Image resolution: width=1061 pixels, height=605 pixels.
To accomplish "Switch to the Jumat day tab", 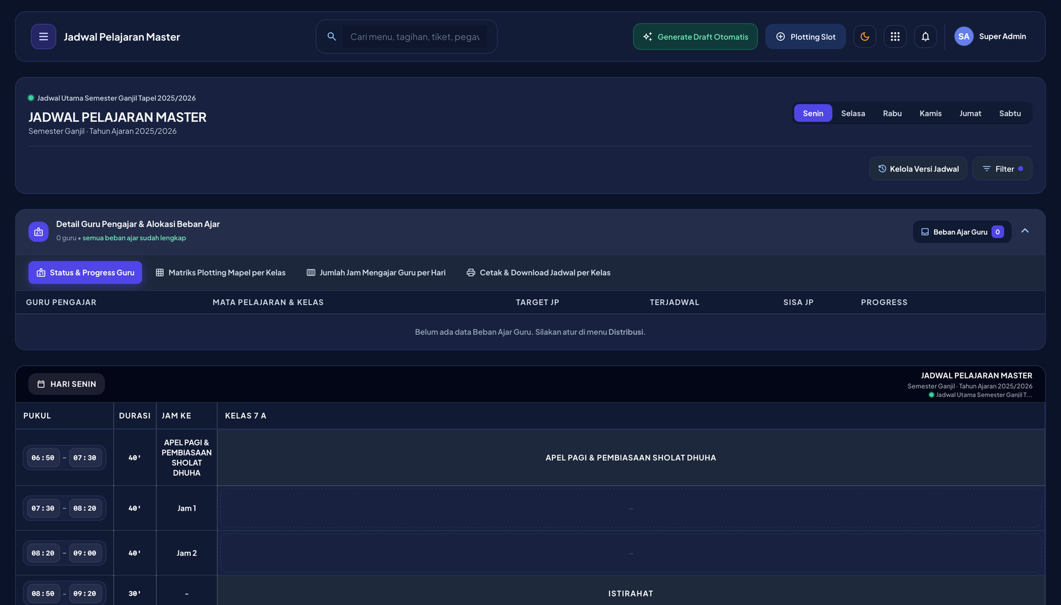I will (x=970, y=113).
